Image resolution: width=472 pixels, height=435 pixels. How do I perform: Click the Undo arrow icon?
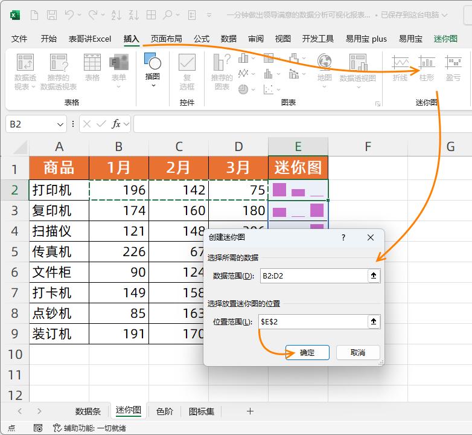click(x=69, y=15)
